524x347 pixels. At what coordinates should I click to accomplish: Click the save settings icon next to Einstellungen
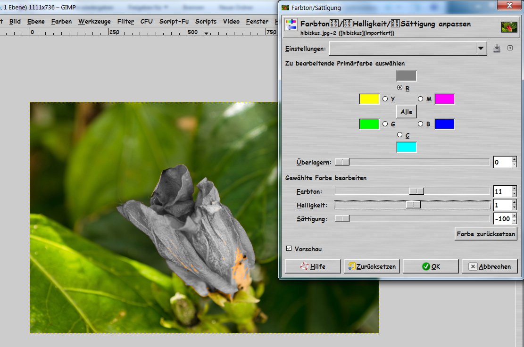[497, 49]
